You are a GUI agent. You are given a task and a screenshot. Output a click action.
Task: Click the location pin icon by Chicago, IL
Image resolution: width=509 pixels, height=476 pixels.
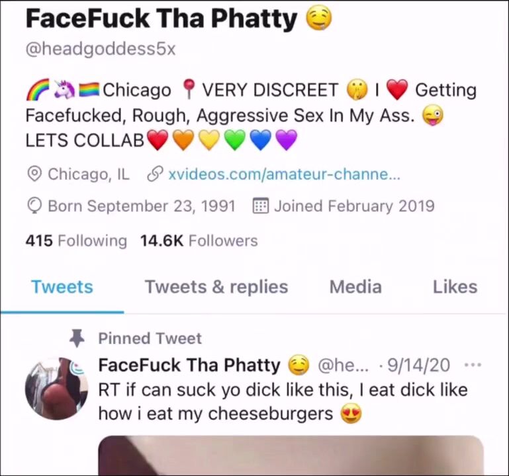point(34,174)
